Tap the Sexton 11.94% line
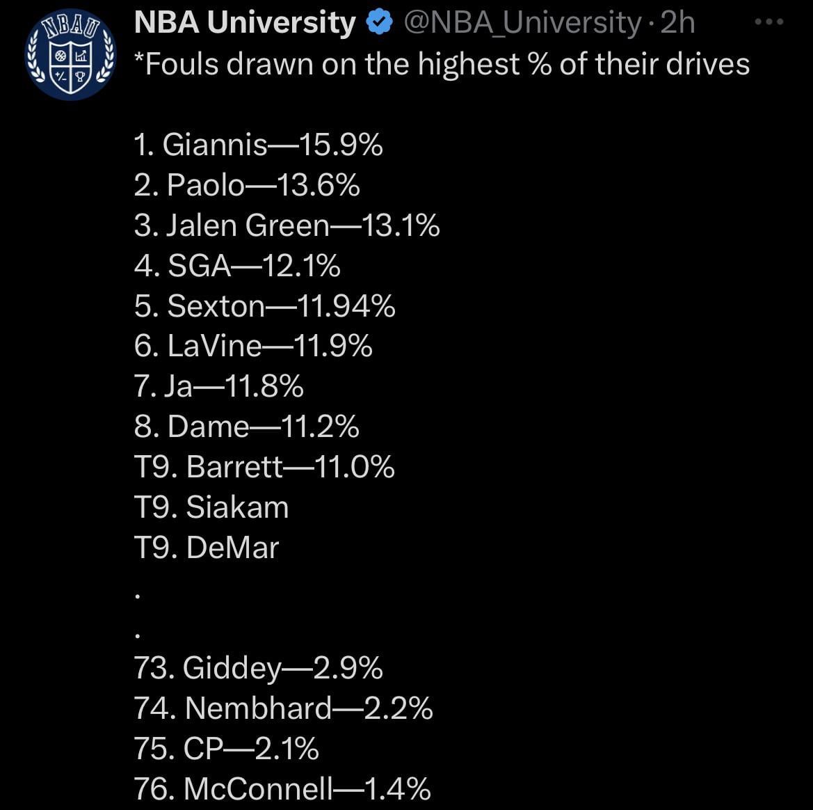 [265, 306]
